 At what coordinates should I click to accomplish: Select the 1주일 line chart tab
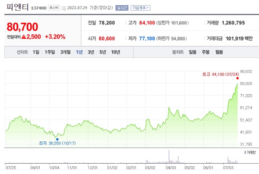click(x=50, y=52)
